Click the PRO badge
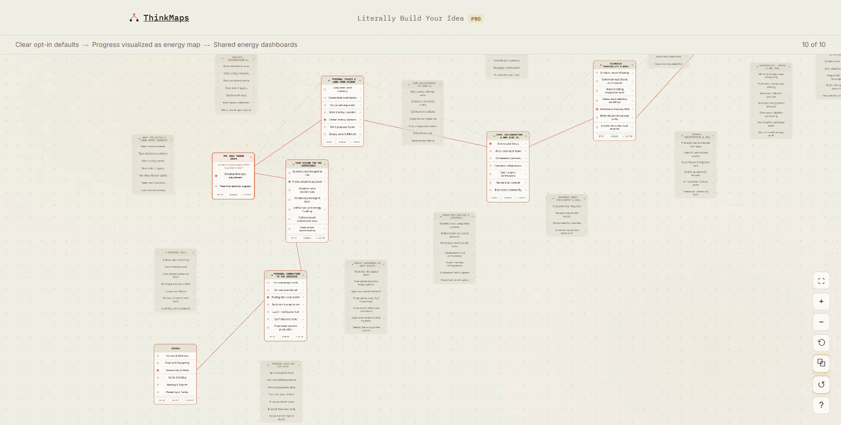Screen dimensions: 841x425 476,19
